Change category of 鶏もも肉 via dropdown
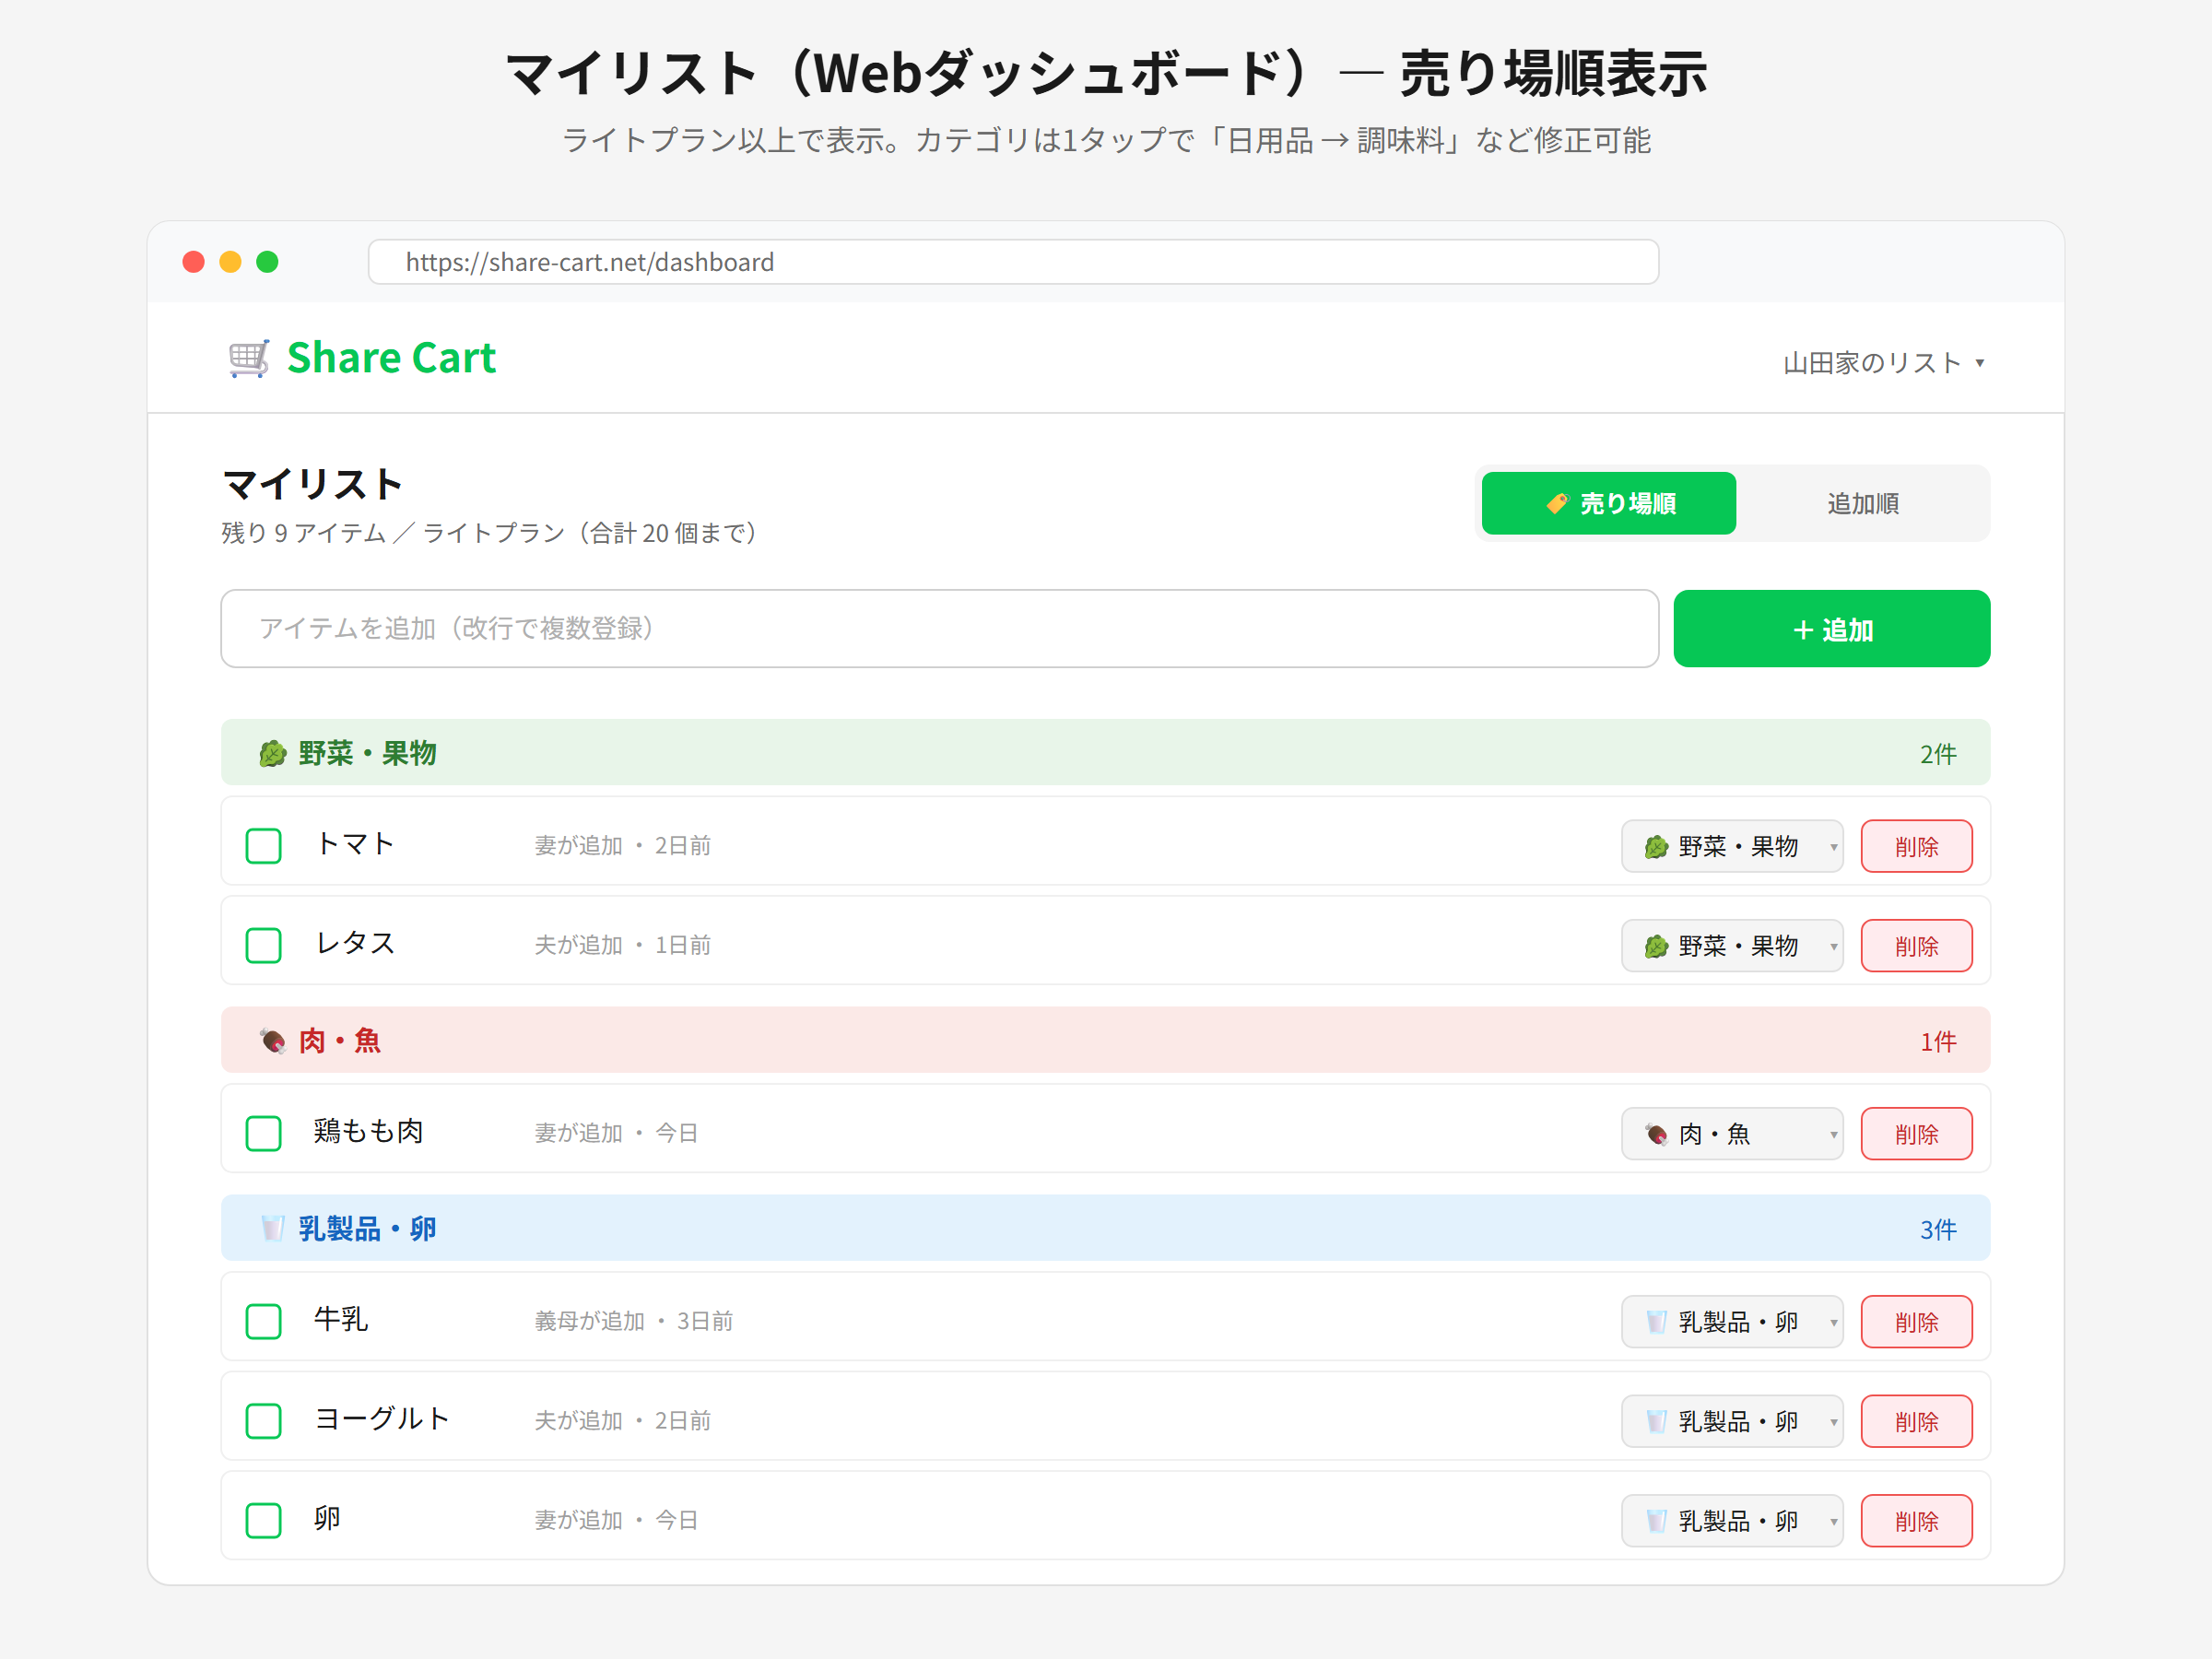Viewport: 2212px width, 1659px height. [x=1732, y=1133]
